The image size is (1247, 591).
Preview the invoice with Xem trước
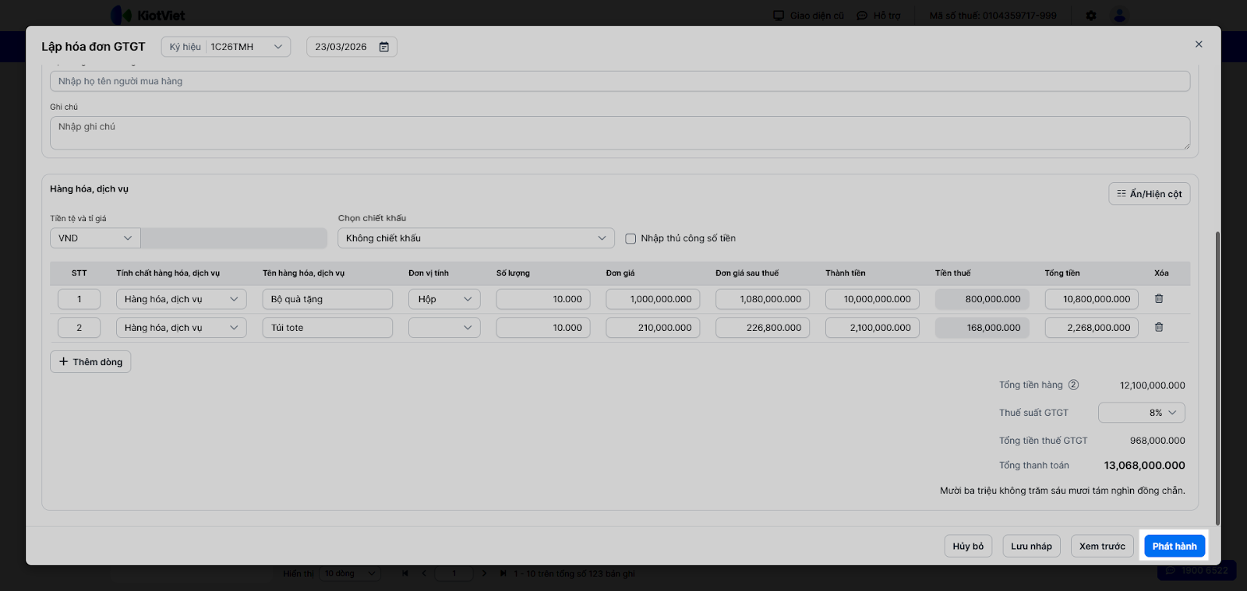(1102, 547)
